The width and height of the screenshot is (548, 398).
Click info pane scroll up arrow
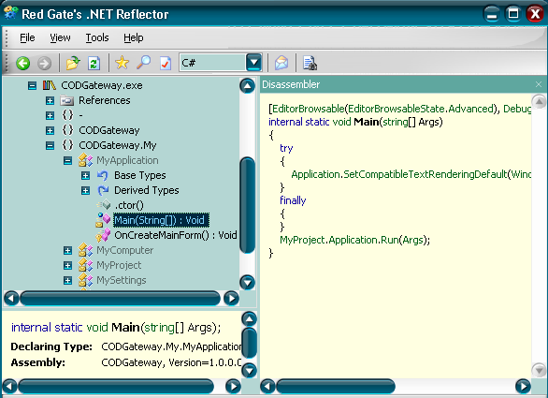coord(250,319)
